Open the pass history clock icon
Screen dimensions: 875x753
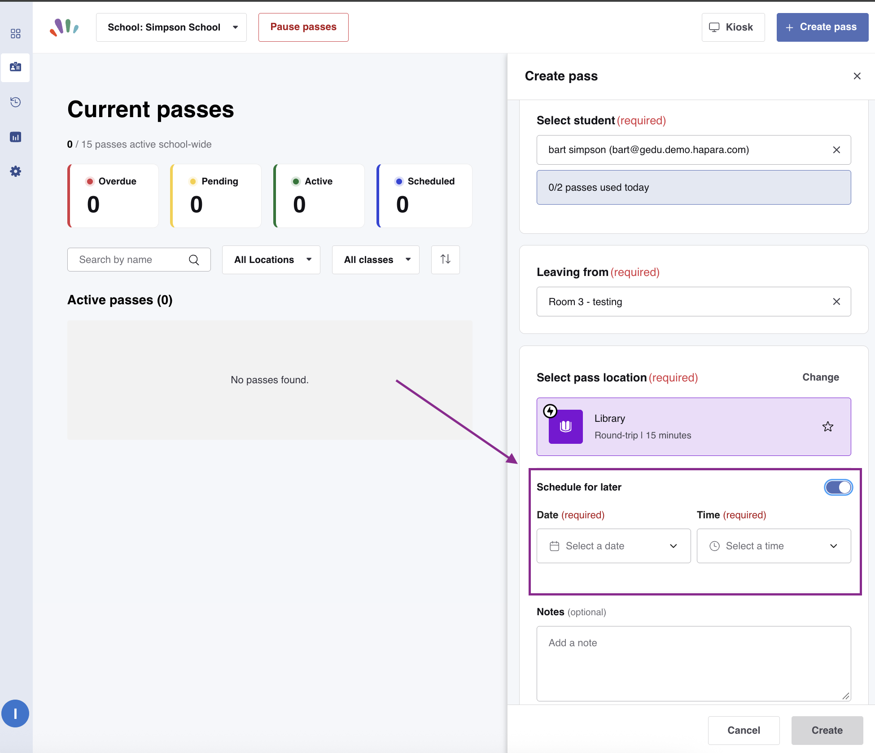[16, 102]
